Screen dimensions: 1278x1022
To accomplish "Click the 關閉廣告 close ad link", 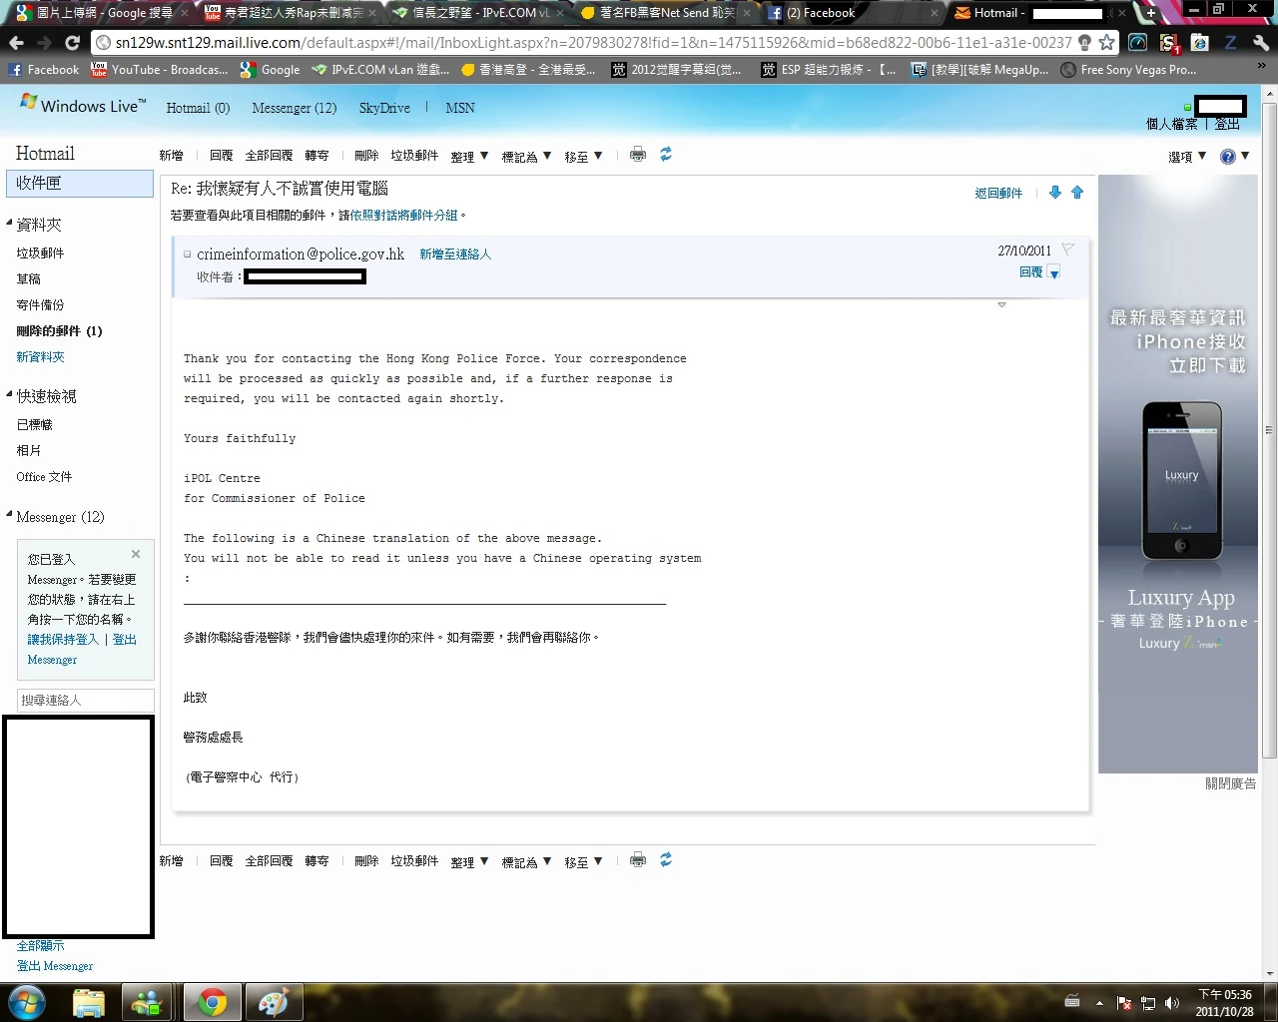I will pyautogui.click(x=1230, y=783).
